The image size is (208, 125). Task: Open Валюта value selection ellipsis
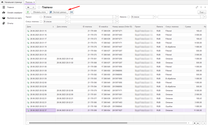click(202, 17)
